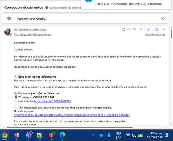This screenshot has width=173, height=141.
Task: Click the Día Internacional del Orgullo notification
Action: coord(126,4)
